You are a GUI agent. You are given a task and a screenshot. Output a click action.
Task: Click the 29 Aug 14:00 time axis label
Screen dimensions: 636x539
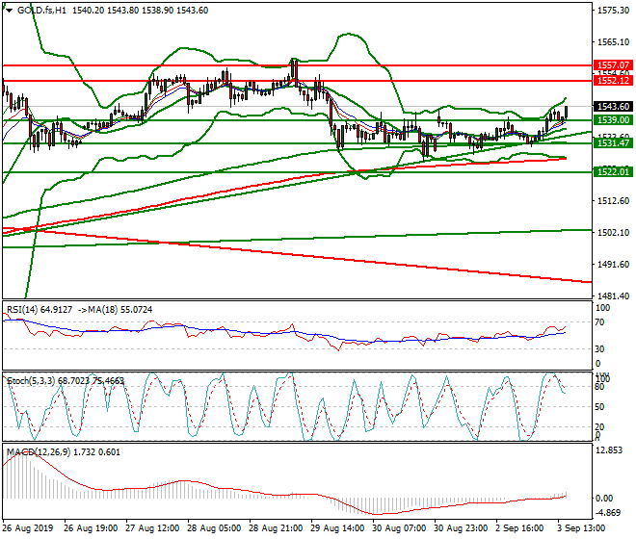(337, 528)
